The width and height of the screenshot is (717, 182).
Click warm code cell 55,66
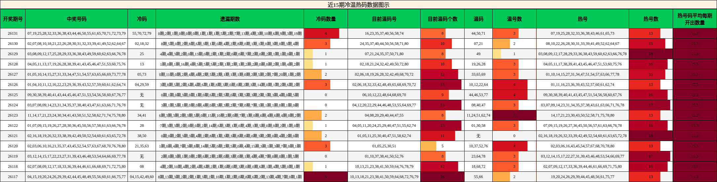[x=478, y=177]
